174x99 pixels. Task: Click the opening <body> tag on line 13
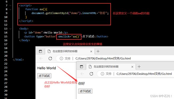click(x=24, y=29)
